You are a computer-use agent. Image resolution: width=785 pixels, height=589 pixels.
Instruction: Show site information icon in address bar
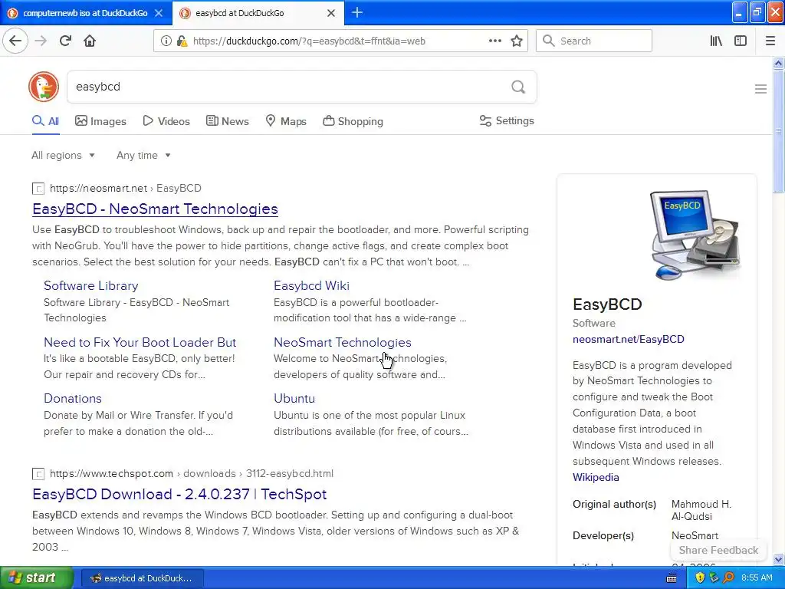click(x=166, y=41)
